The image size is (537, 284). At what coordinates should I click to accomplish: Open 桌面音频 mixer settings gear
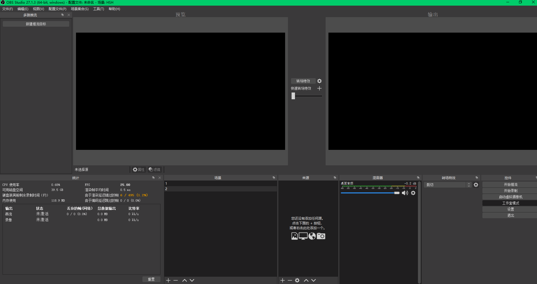(x=413, y=193)
